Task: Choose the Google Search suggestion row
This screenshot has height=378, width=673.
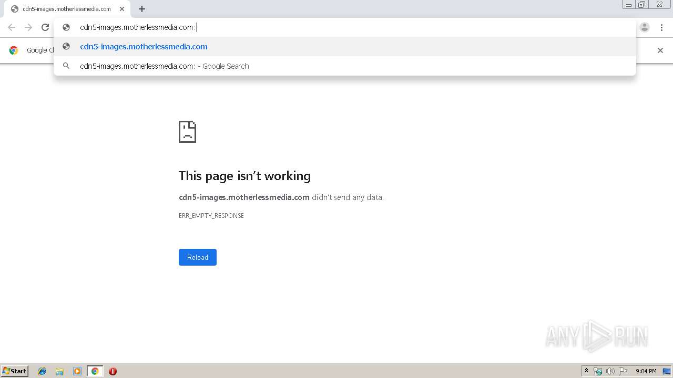Action: point(345,66)
